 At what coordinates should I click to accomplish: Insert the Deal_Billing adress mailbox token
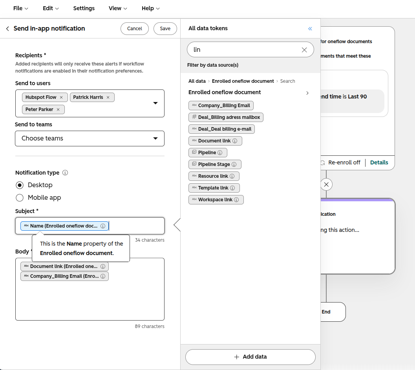coord(226,117)
